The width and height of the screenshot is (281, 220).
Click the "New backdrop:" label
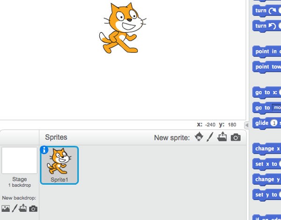tap(19, 198)
